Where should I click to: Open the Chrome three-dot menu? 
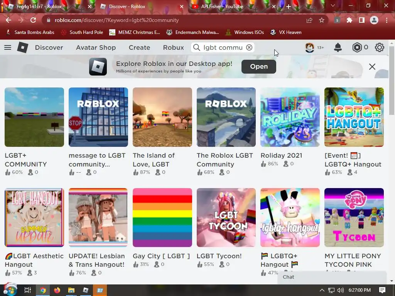387,20
